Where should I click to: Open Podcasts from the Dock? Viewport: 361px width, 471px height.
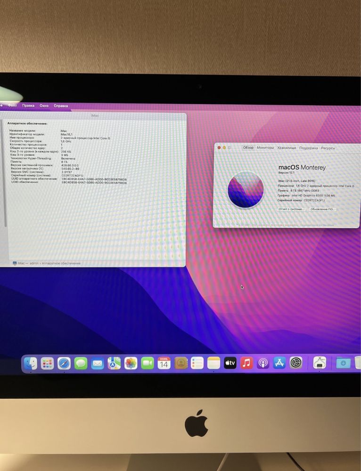263,363
